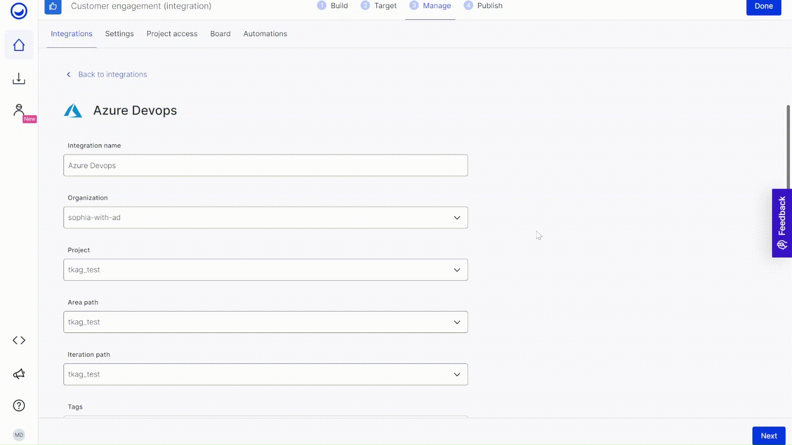Open the megaphone announcements icon
This screenshot has height=445, width=792.
(x=19, y=374)
